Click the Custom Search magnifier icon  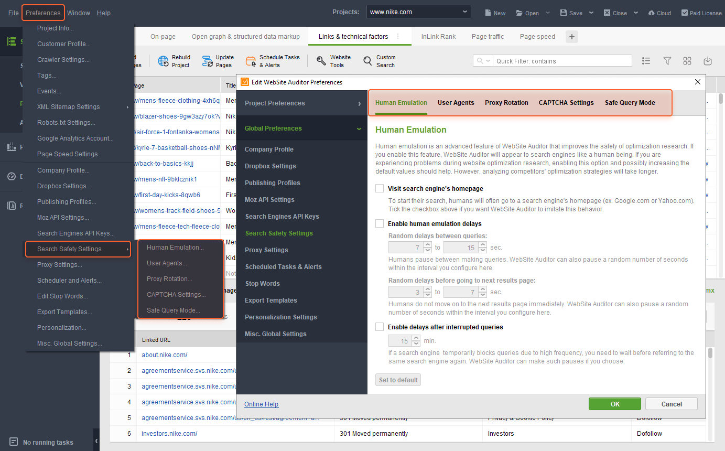(x=367, y=61)
